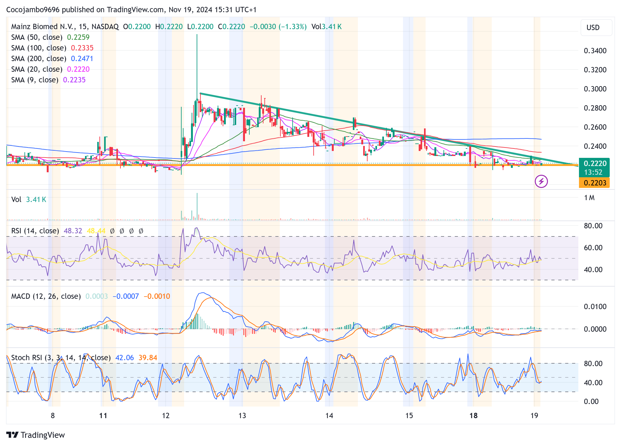Click the 1 M volume axis label
The image size is (621, 446).
[589, 198]
